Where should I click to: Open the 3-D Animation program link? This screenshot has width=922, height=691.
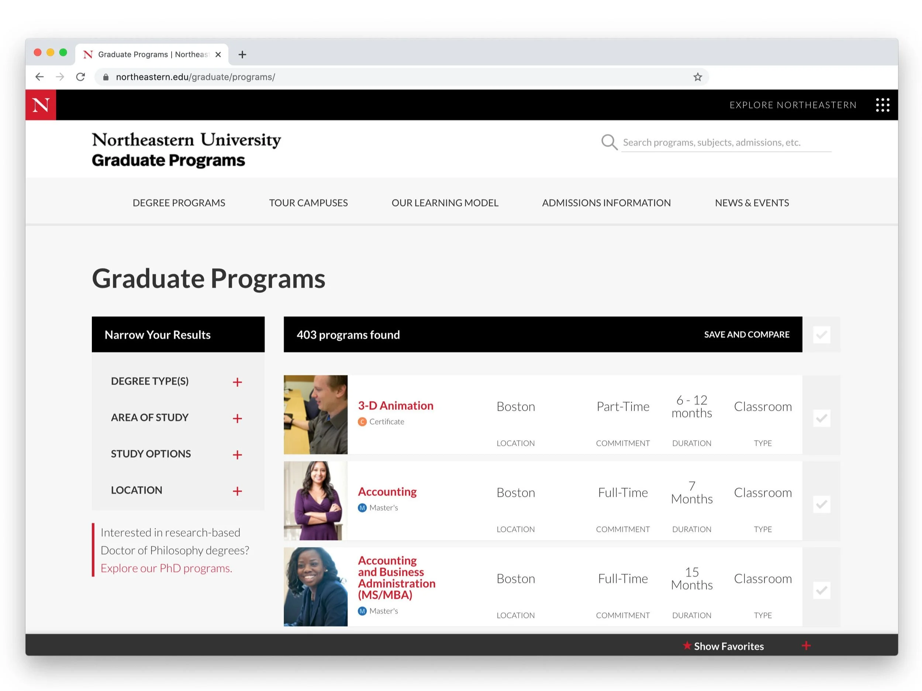[395, 406]
